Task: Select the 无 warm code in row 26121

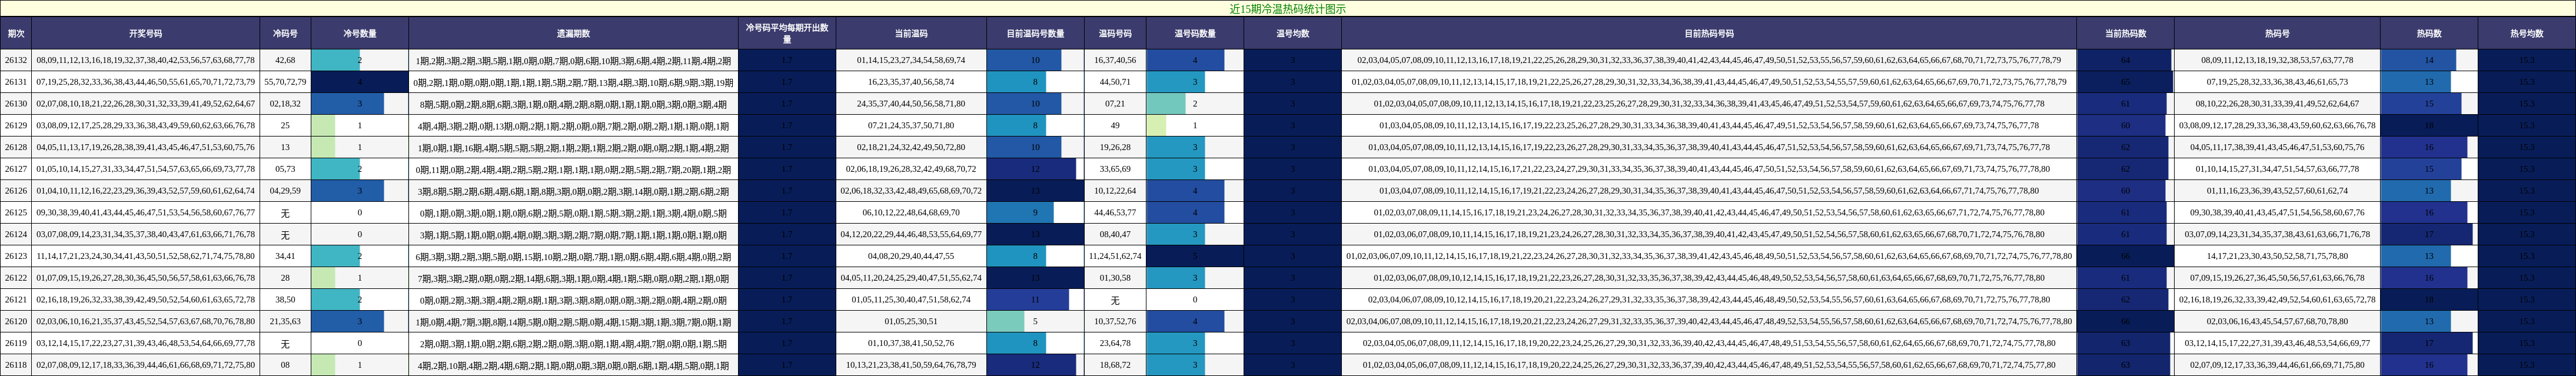Action: [1115, 300]
